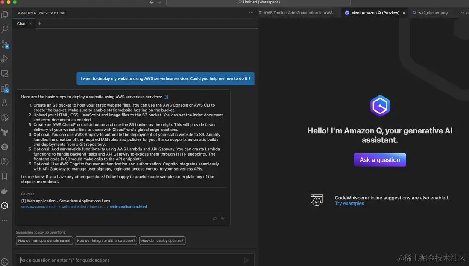Send the chat message arrow icon
This screenshot has height=266, width=469.
246,260
